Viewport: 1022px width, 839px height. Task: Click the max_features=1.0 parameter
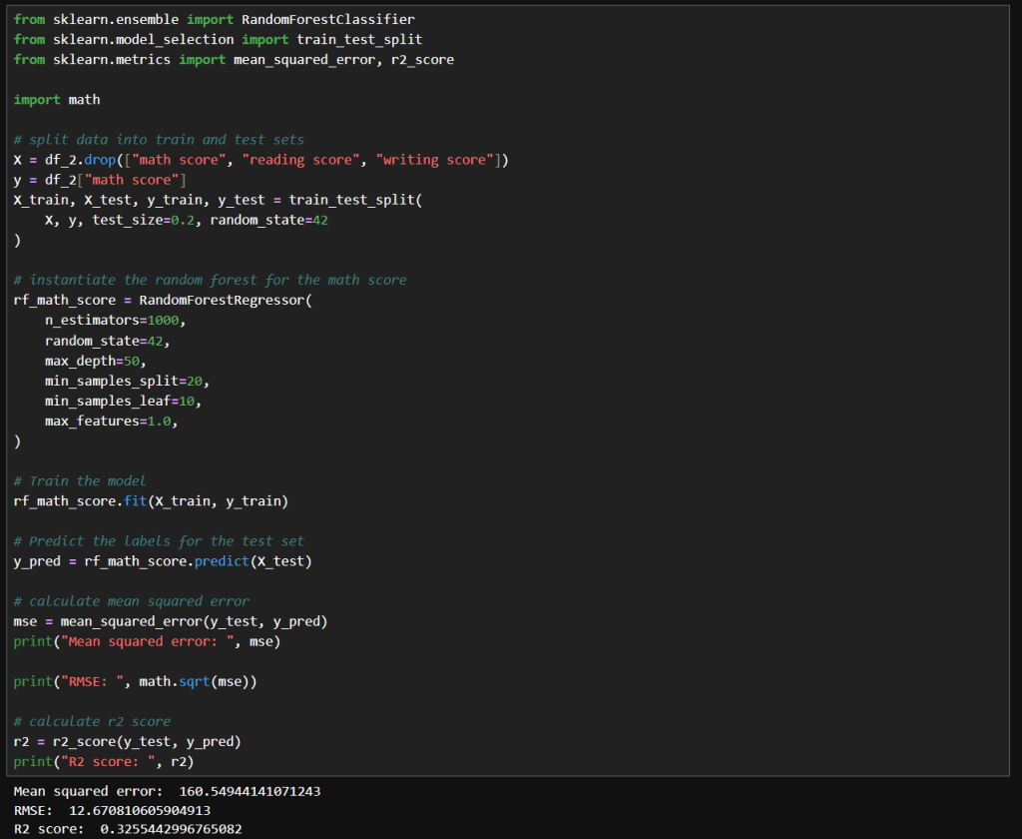point(115,420)
